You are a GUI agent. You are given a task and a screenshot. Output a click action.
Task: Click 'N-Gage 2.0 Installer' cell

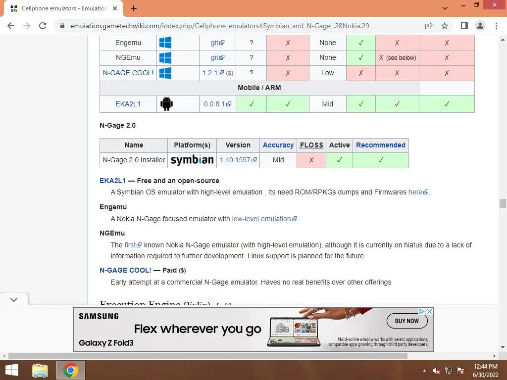134,160
